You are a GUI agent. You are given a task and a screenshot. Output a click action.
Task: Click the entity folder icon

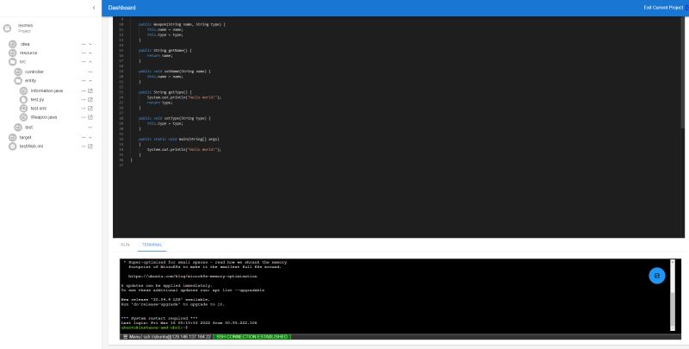tap(18, 80)
